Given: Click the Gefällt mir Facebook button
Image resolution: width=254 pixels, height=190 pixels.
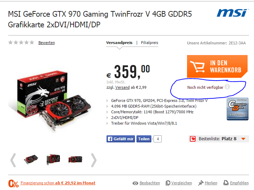Looking at the screenshot, I should pyautogui.click(x=121, y=139).
